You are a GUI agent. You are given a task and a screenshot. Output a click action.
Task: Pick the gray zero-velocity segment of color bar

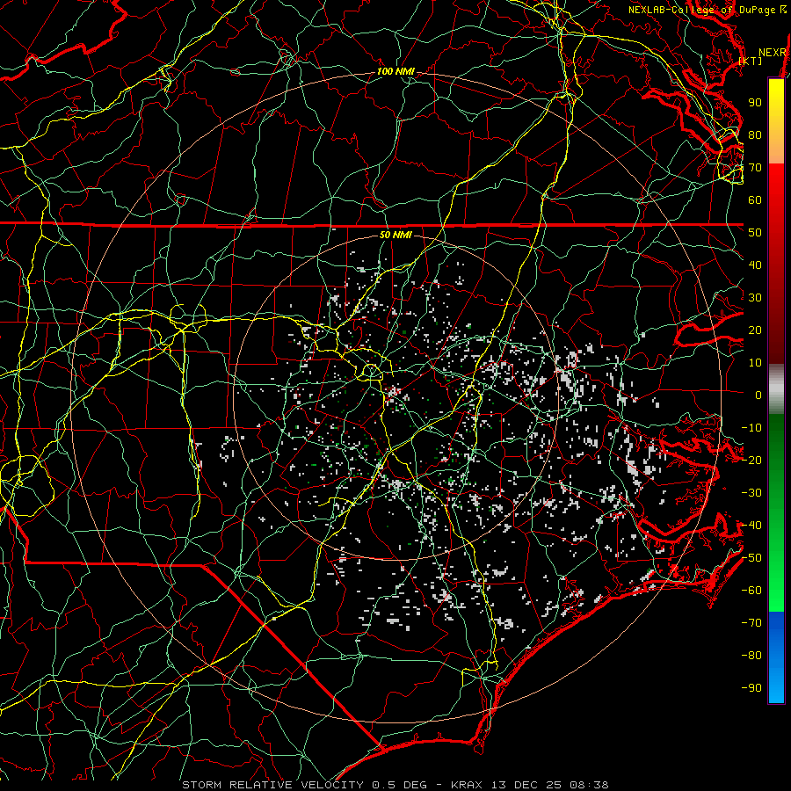point(776,389)
